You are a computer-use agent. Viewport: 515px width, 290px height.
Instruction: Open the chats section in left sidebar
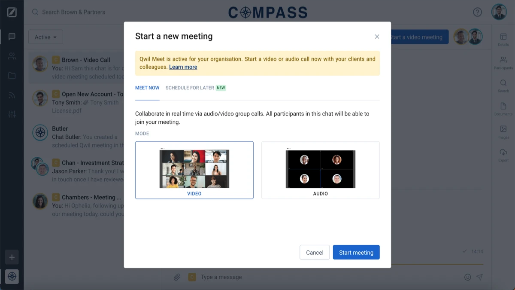12,37
